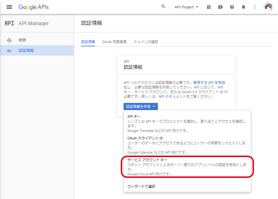The height and width of the screenshot is (199, 278).
Task: Open the hamburger navigation menu
Action: point(9,7)
